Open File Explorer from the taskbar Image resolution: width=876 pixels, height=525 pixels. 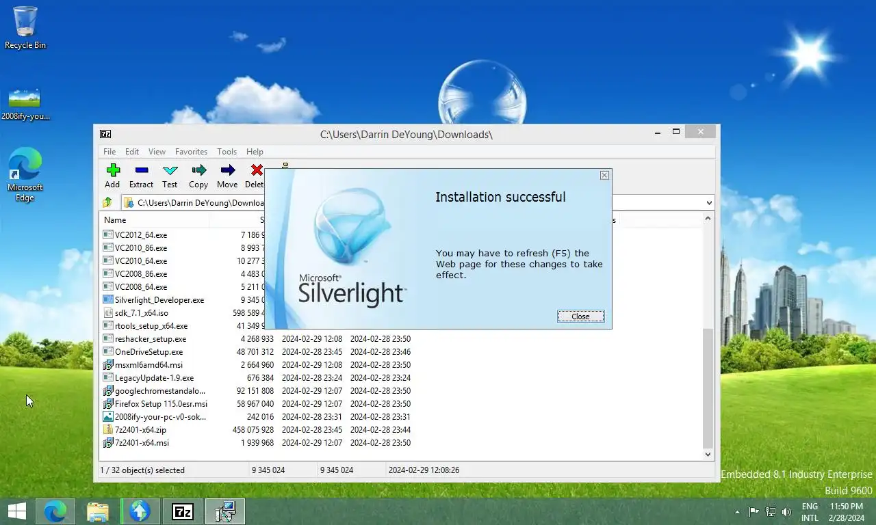(x=98, y=511)
